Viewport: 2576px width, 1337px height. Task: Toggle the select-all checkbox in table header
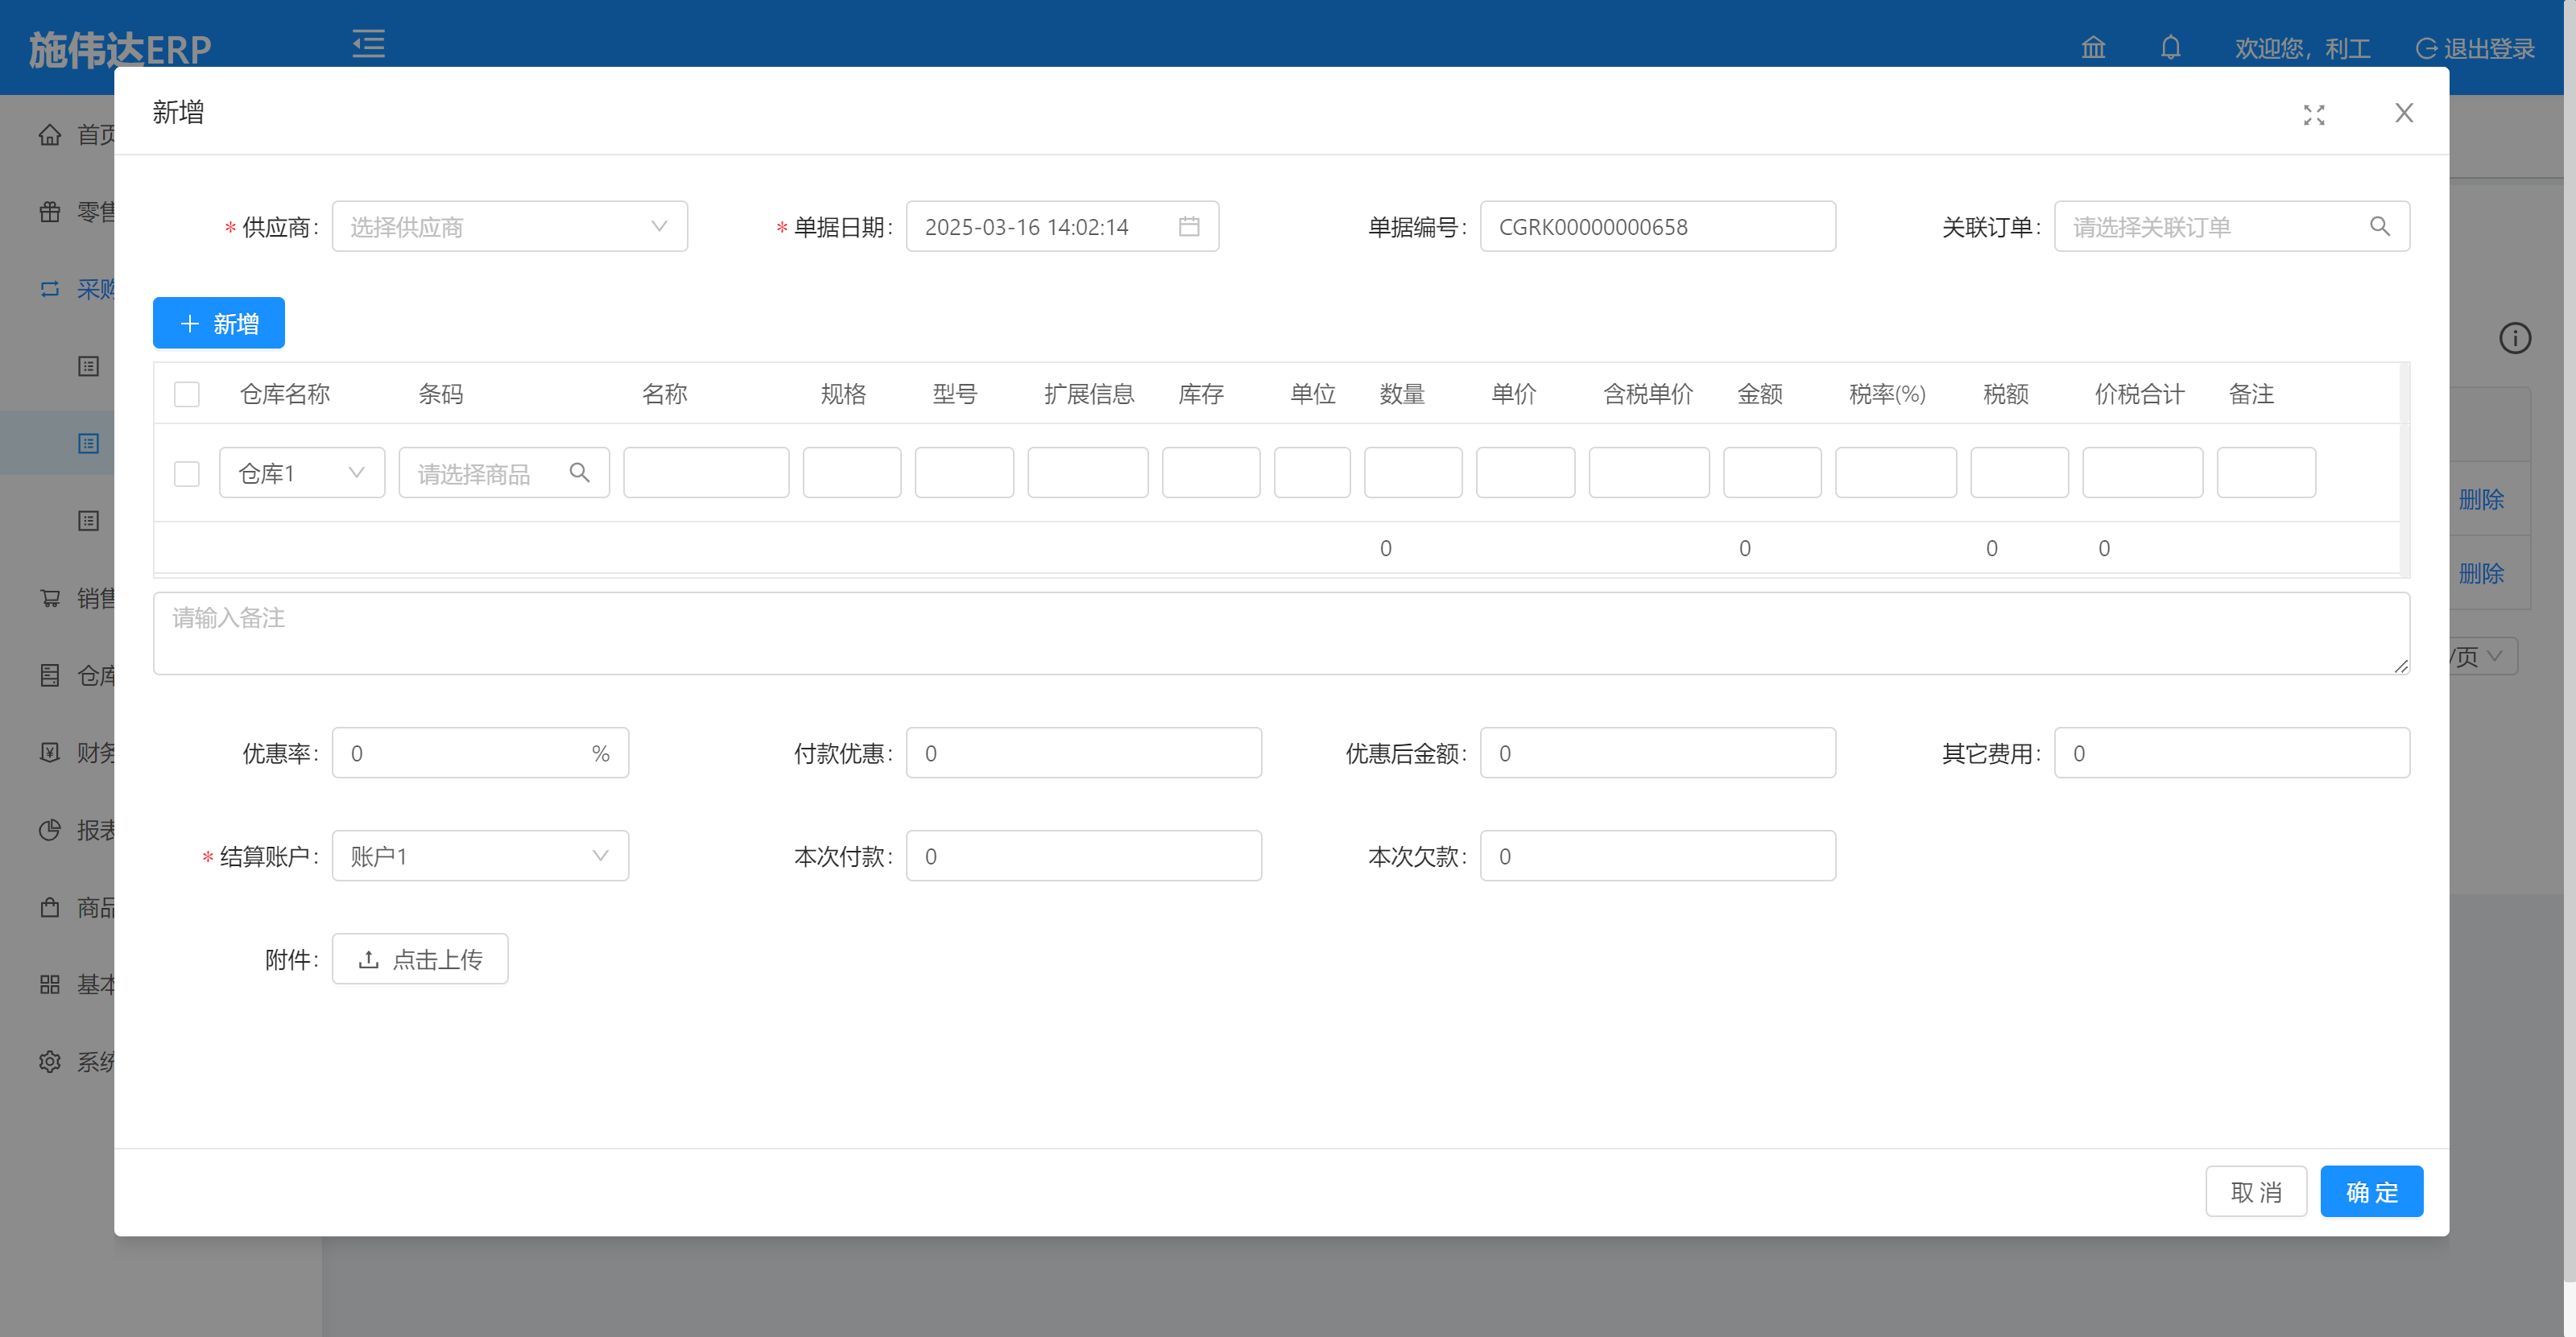(187, 394)
